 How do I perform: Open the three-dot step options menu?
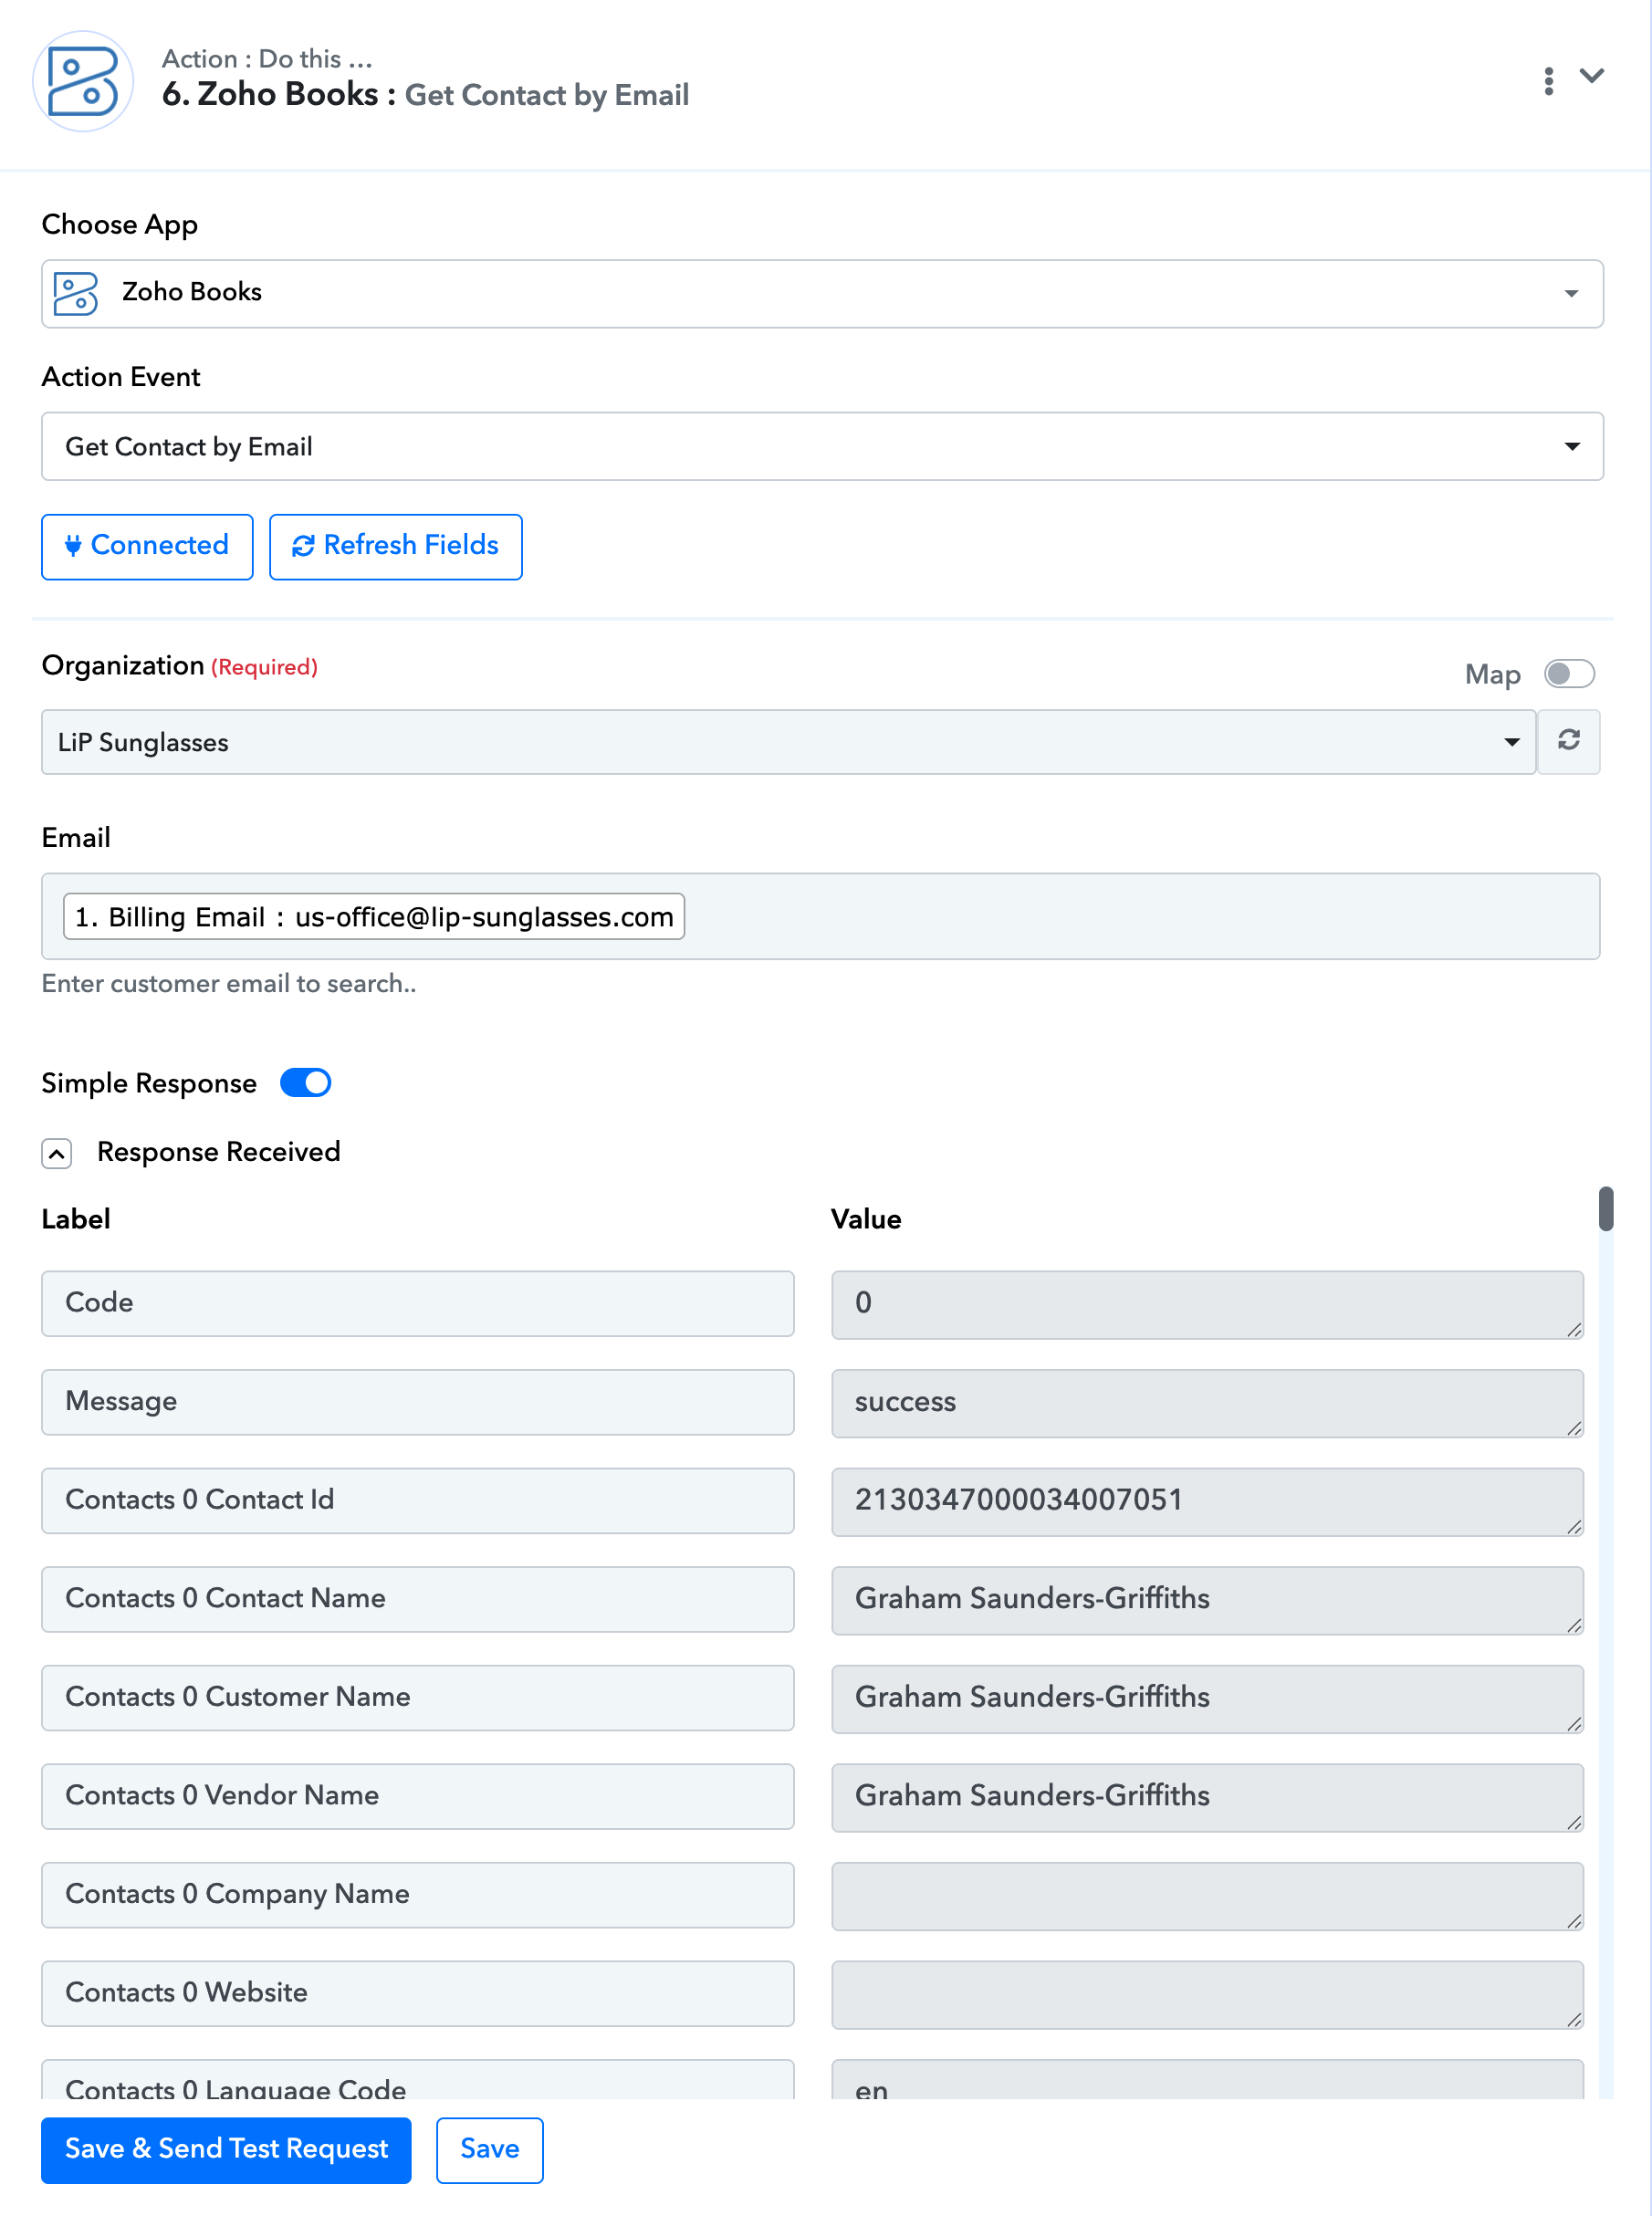click(1548, 80)
